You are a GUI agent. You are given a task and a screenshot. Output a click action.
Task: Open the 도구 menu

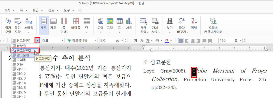click(x=69, y=10)
